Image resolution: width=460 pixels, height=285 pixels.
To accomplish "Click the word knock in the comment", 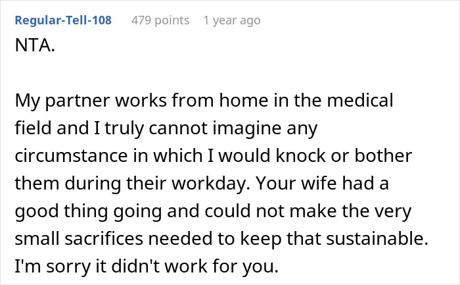I will pos(301,155).
